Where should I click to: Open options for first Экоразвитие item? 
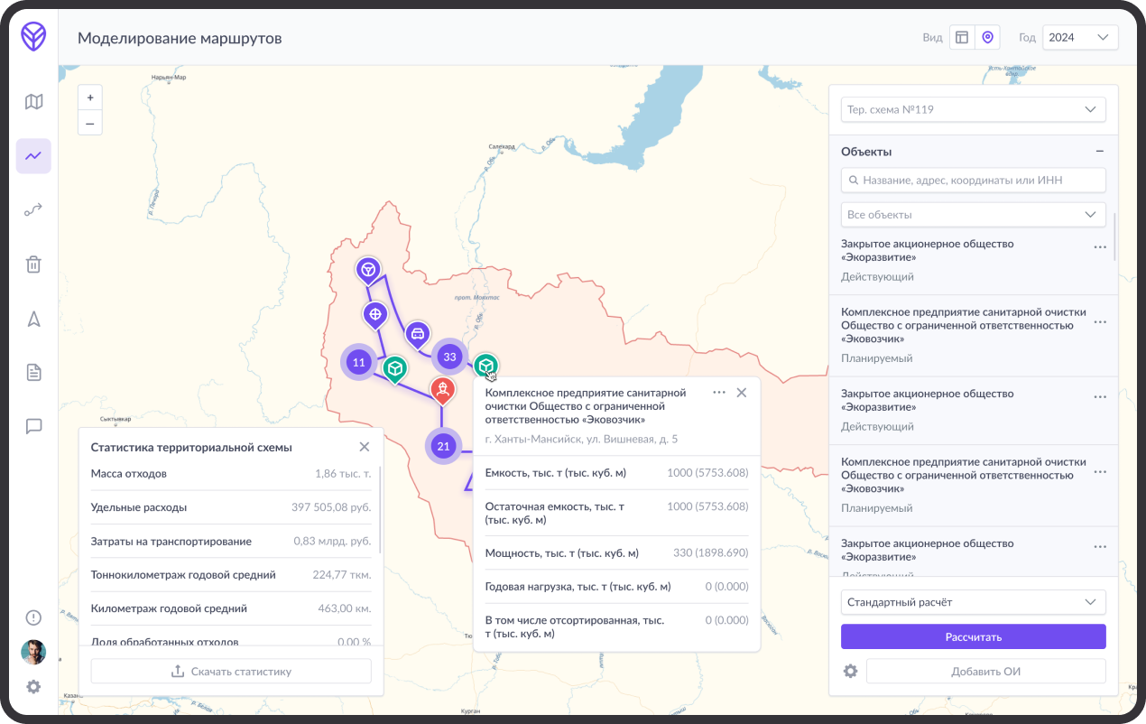pos(1100,247)
